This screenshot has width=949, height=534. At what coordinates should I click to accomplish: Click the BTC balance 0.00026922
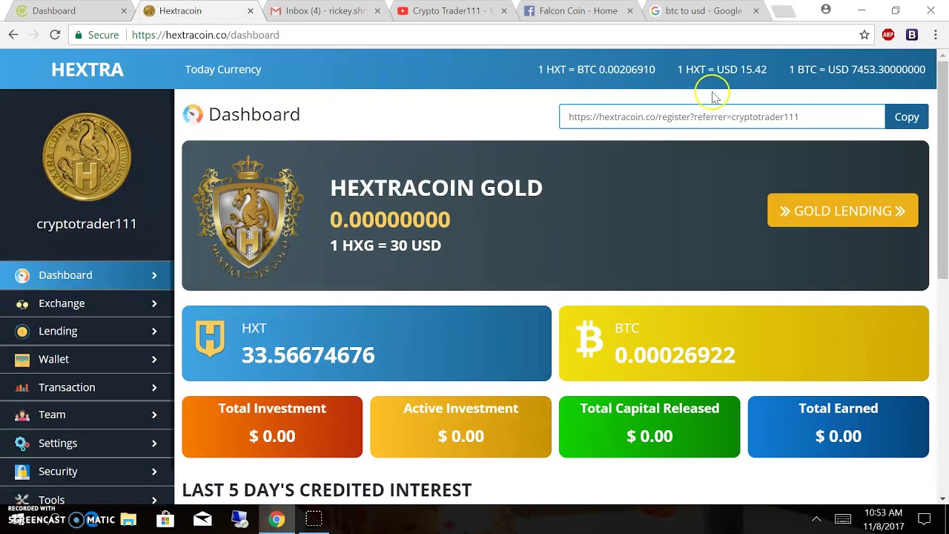[675, 355]
